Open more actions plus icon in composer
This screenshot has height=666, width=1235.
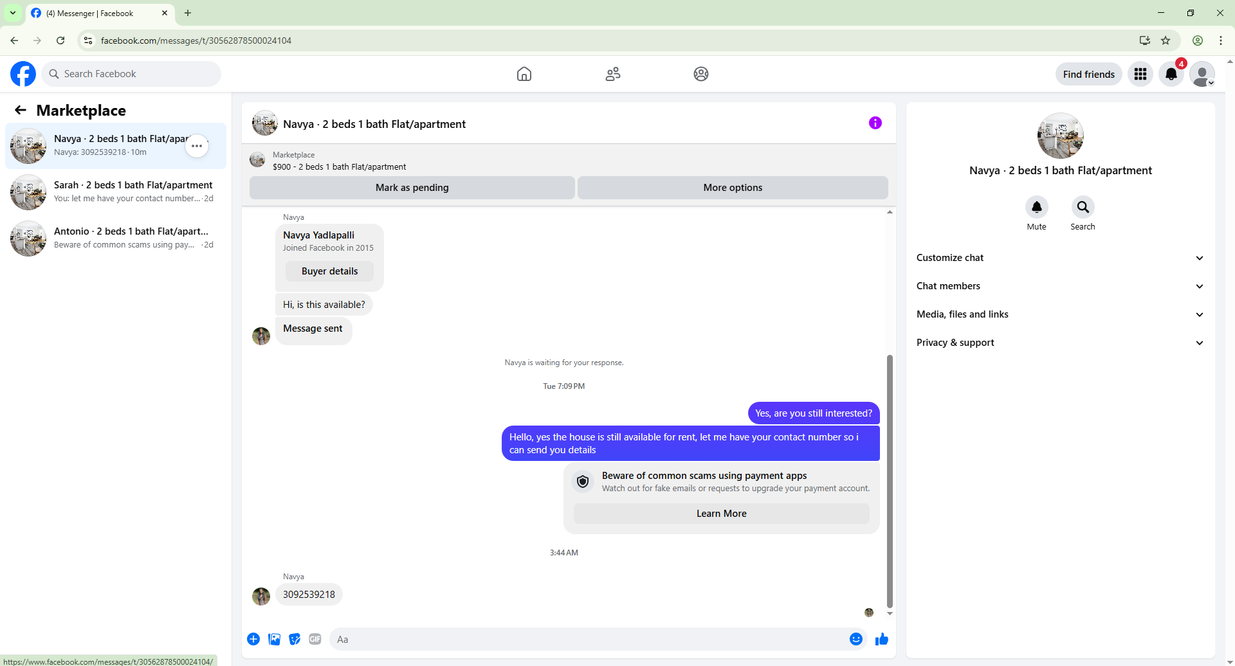click(x=253, y=639)
